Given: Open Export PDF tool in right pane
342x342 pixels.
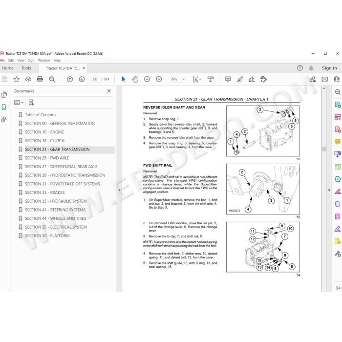Looking at the screenshot, I should [338, 105].
